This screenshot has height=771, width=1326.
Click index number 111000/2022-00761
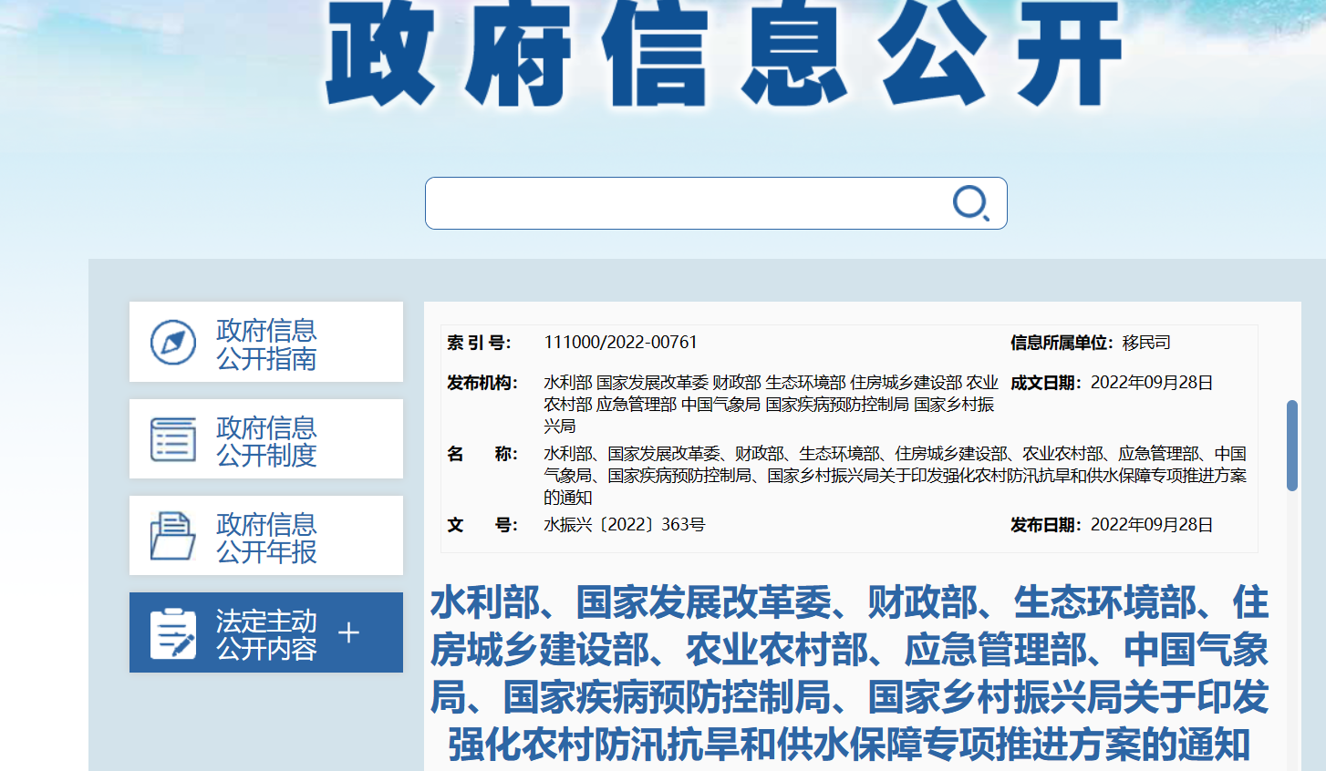click(620, 343)
